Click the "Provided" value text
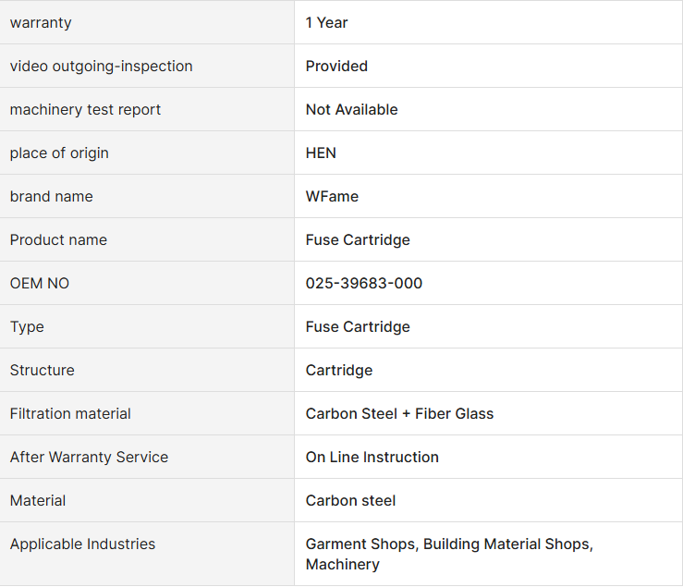The height and width of the screenshot is (587, 683). click(336, 67)
